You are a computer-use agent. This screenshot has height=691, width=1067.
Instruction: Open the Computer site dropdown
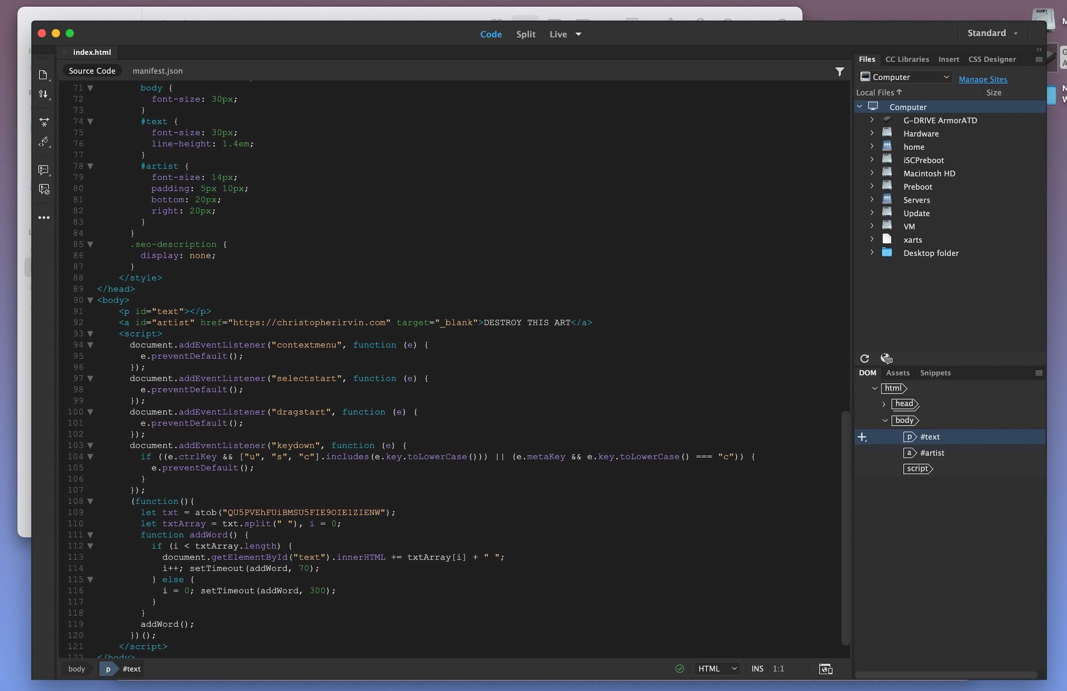pyautogui.click(x=904, y=77)
